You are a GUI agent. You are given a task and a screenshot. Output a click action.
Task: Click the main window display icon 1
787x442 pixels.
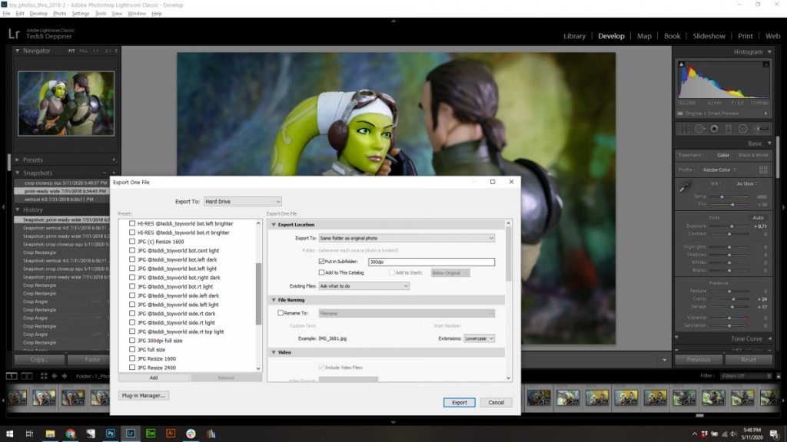pos(12,376)
